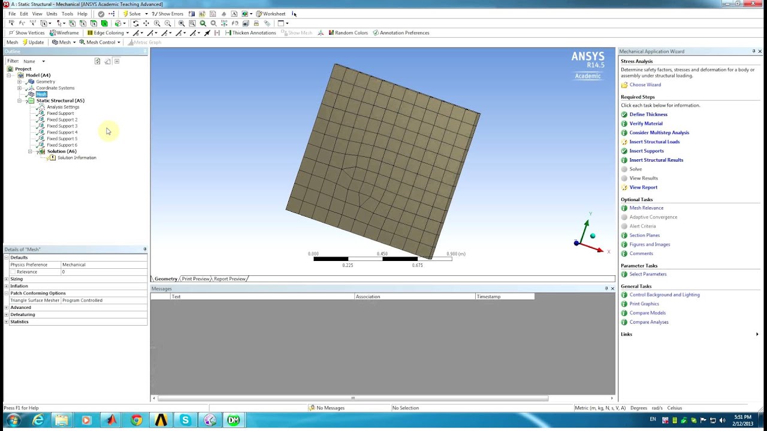This screenshot has width=767, height=431.
Task: Collapse the Defaults details group
Action: (x=7, y=257)
